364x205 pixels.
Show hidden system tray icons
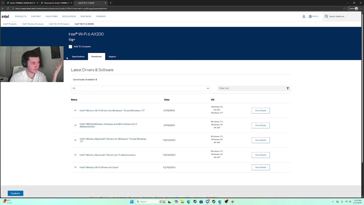(x=333, y=202)
